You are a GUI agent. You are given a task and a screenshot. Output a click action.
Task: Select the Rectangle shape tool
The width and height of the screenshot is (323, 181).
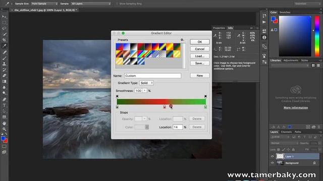[x=5, y=117]
